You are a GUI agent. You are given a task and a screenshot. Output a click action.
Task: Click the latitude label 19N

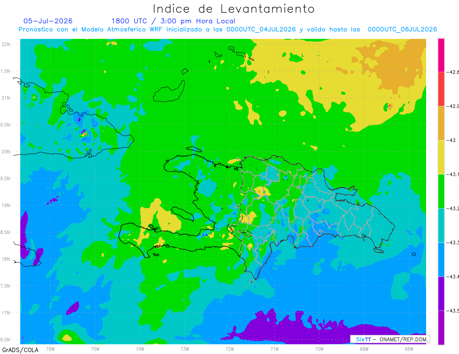6,205
